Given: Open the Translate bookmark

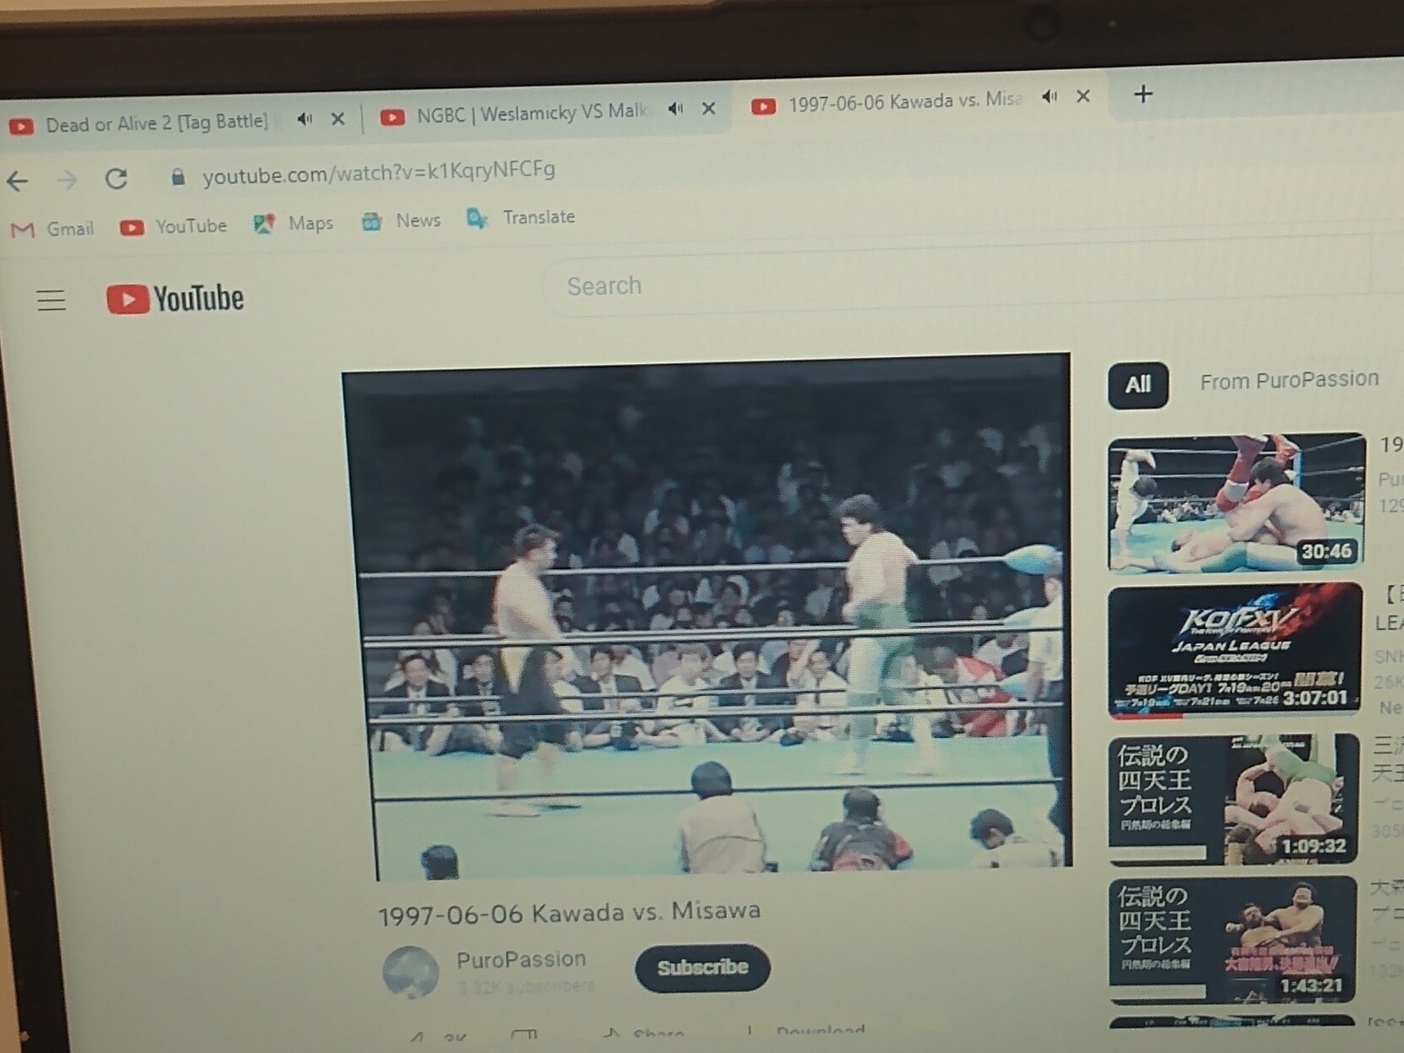Looking at the screenshot, I should (521, 218).
